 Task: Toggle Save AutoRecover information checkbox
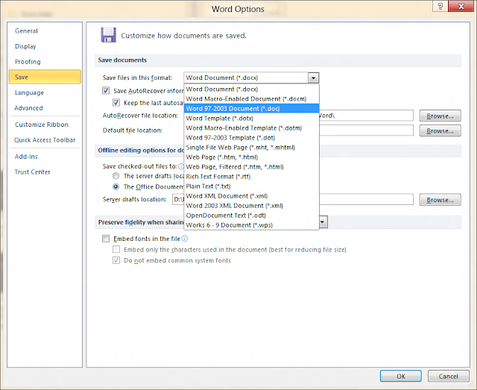click(x=106, y=90)
